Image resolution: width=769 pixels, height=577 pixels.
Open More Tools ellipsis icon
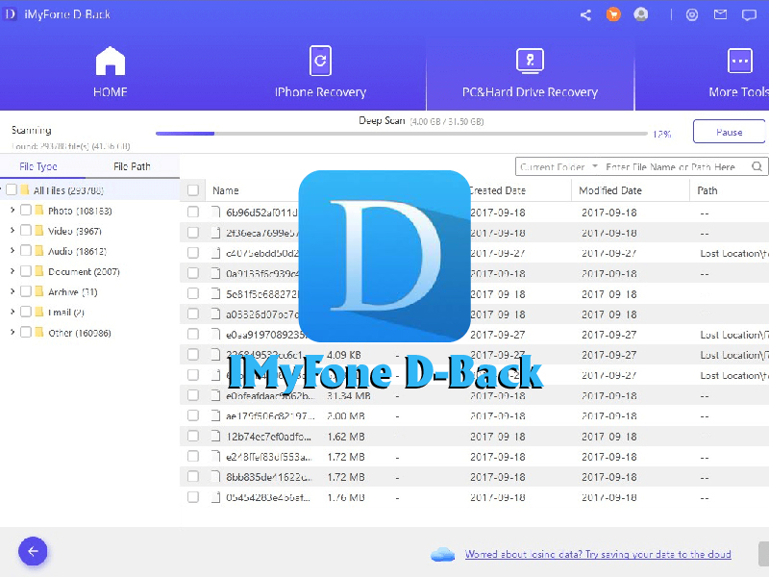click(739, 61)
